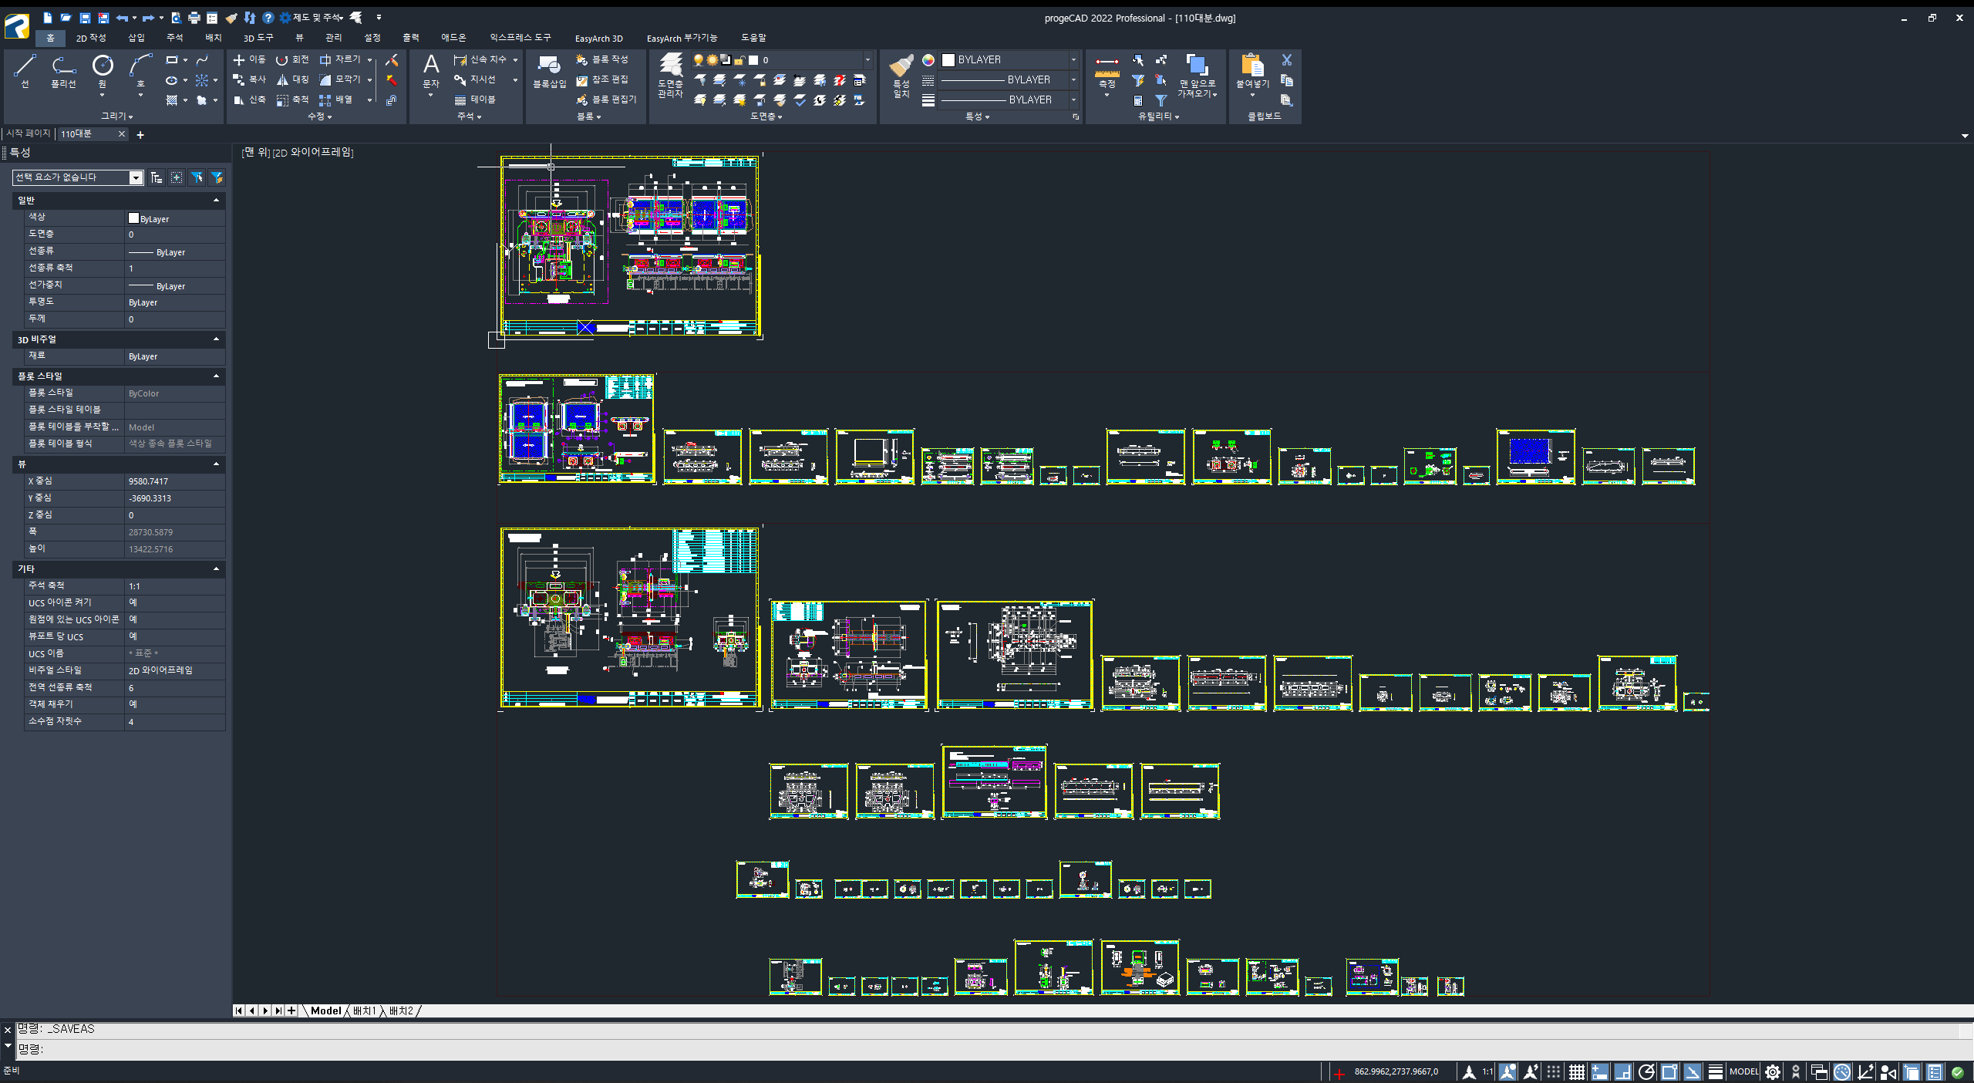The width and height of the screenshot is (1974, 1083).
Task: Click the Fillet (모깎기) button
Action: (x=340, y=79)
